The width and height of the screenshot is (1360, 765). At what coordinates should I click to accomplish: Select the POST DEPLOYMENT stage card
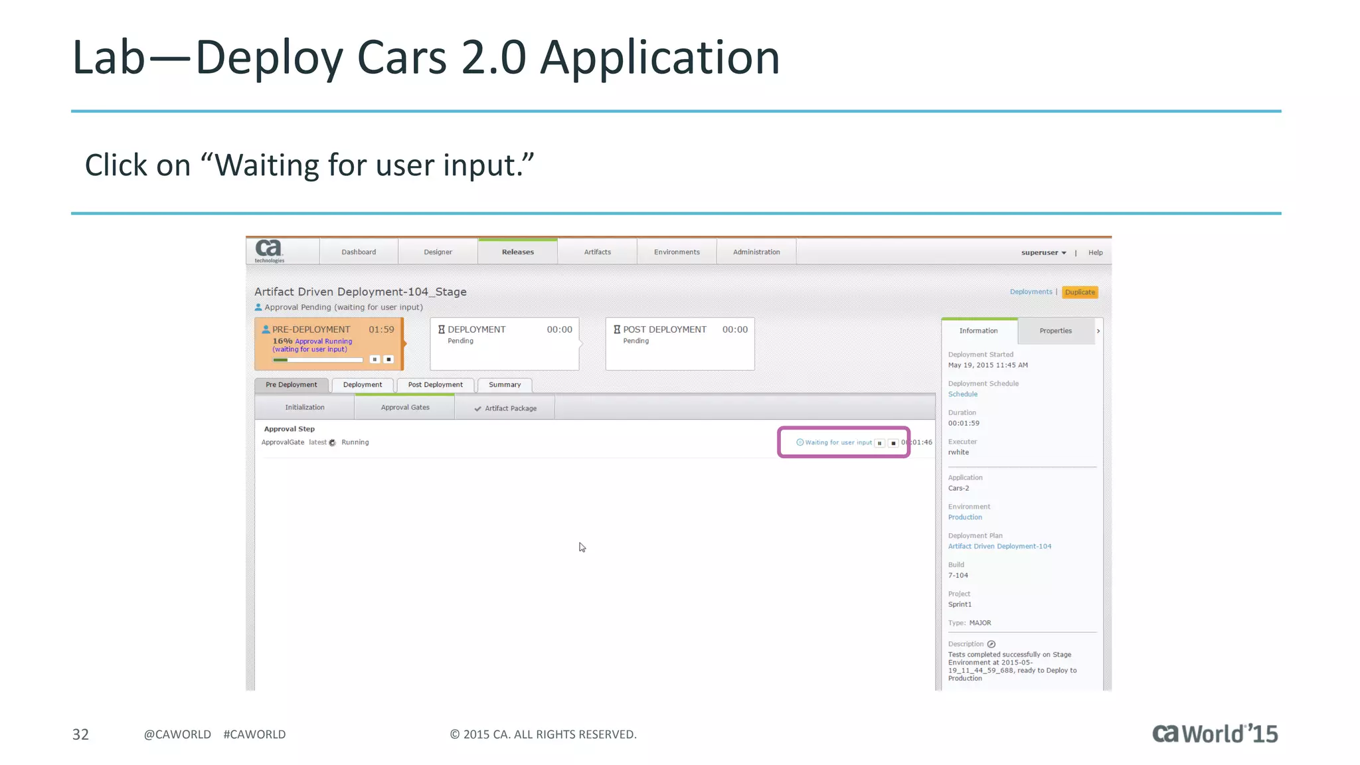(680, 343)
